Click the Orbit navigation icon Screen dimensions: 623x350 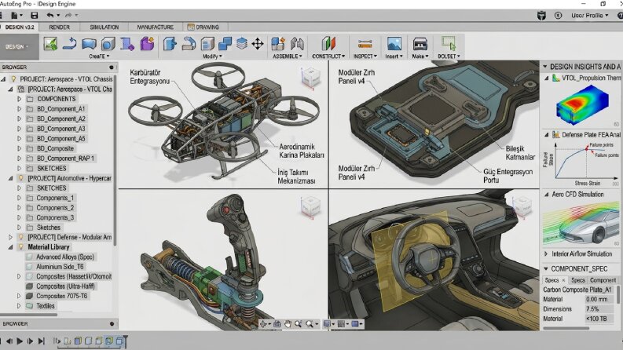(x=263, y=324)
